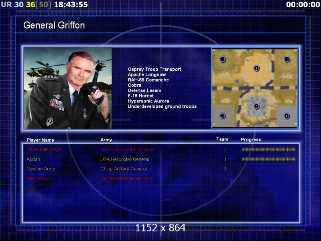Click the "General Griffon" title
Screen dimensions: 321x241
[54, 25]
